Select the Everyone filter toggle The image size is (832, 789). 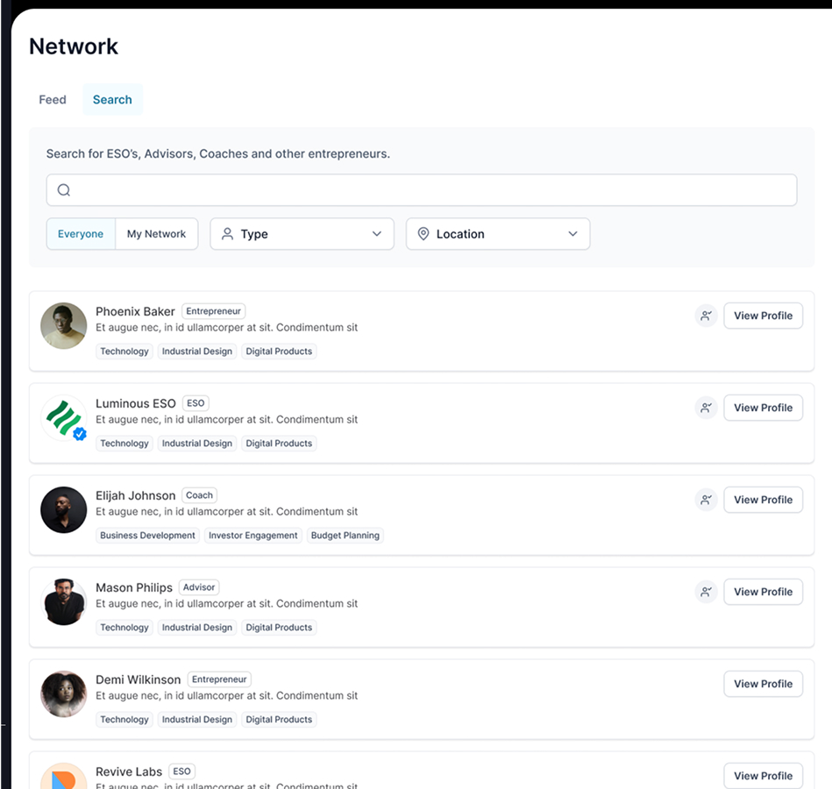click(81, 234)
